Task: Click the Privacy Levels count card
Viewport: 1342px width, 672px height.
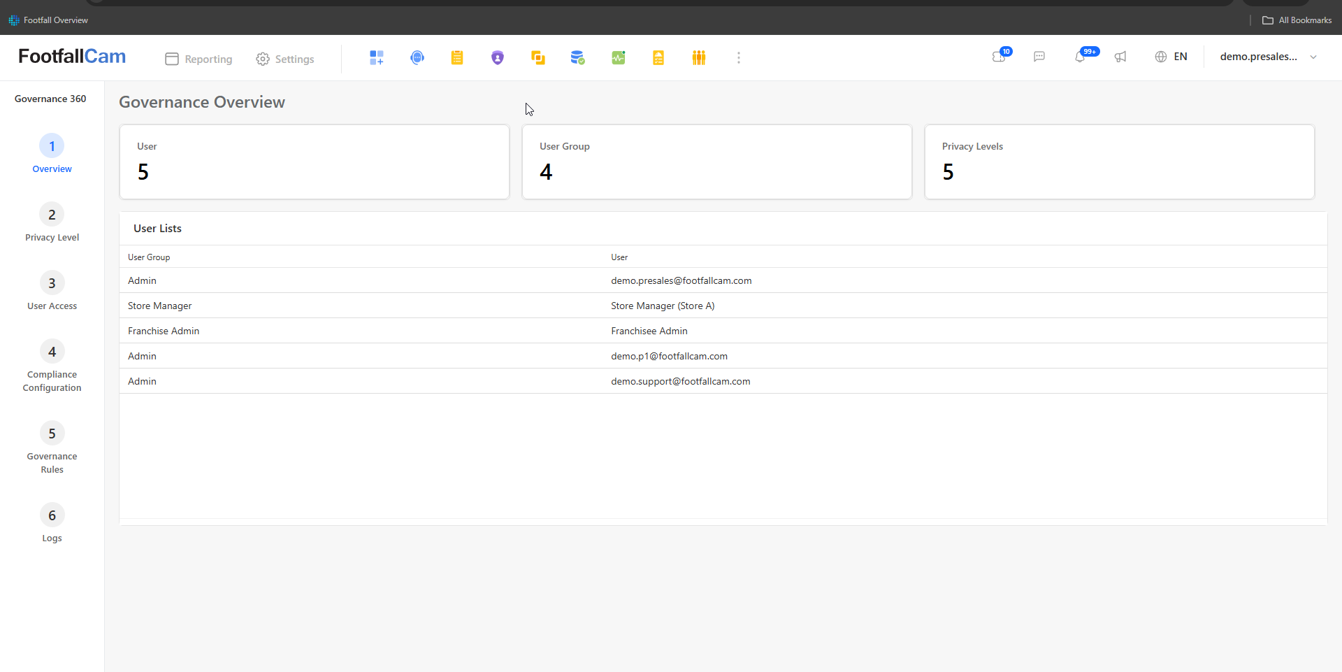Action: [x=1120, y=162]
